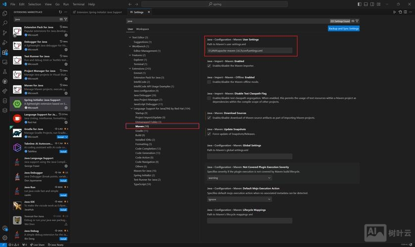Open the Testing flask icon view
This screenshot has width=415, height=247.
click(x=5, y=72)
